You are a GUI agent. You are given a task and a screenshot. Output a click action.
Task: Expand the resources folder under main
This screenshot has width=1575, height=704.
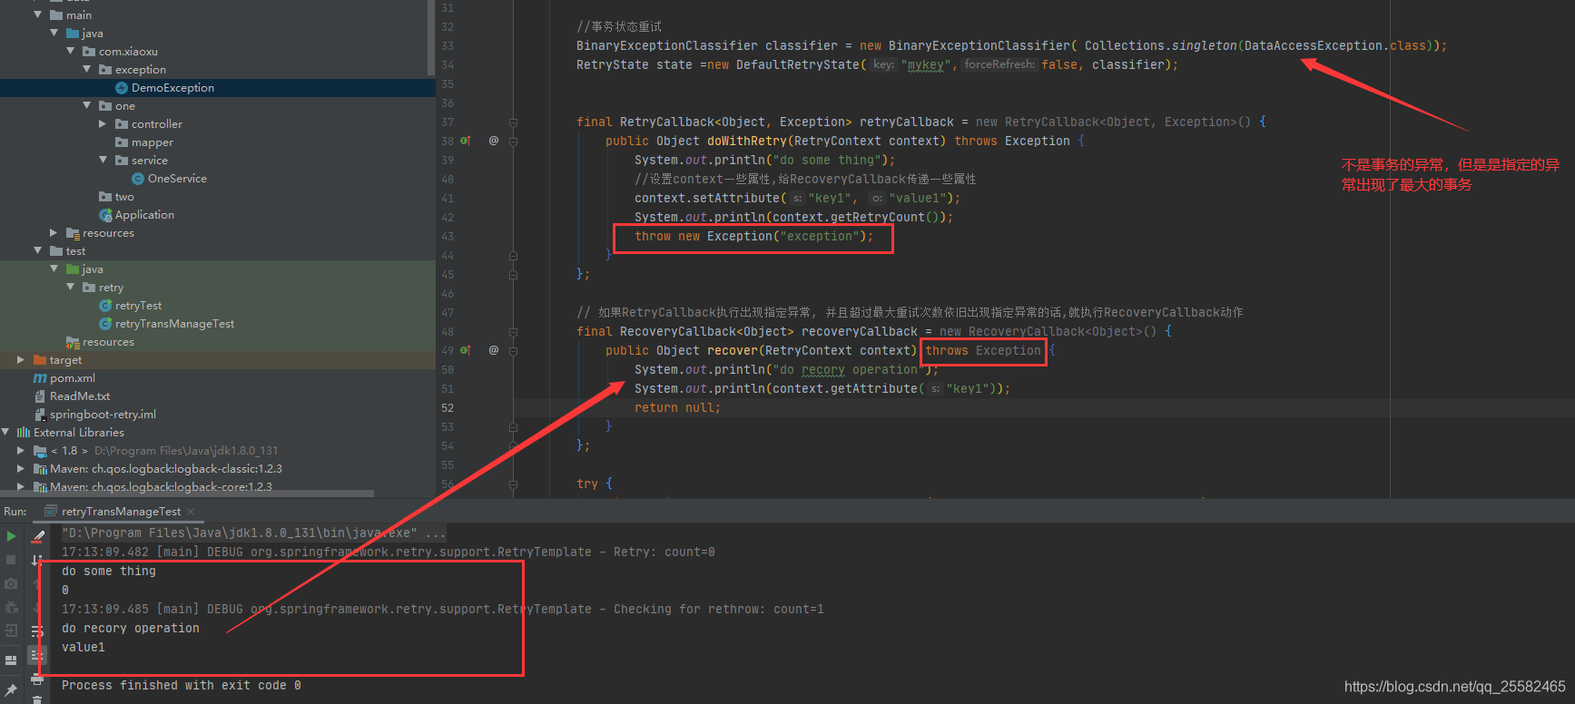[54, 233]
